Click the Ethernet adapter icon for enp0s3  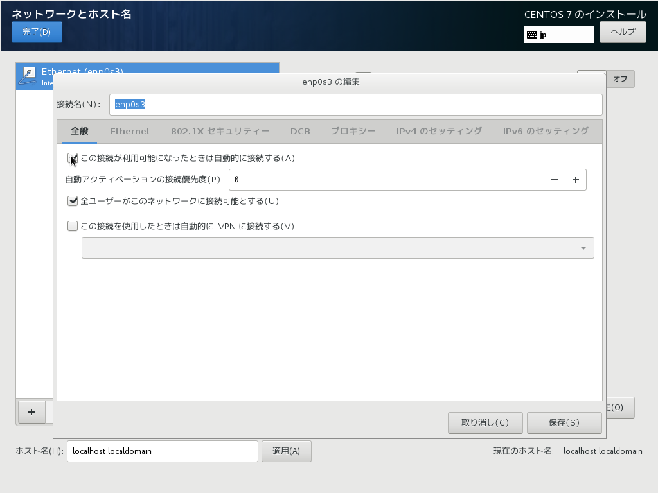[x=28, y=76]
